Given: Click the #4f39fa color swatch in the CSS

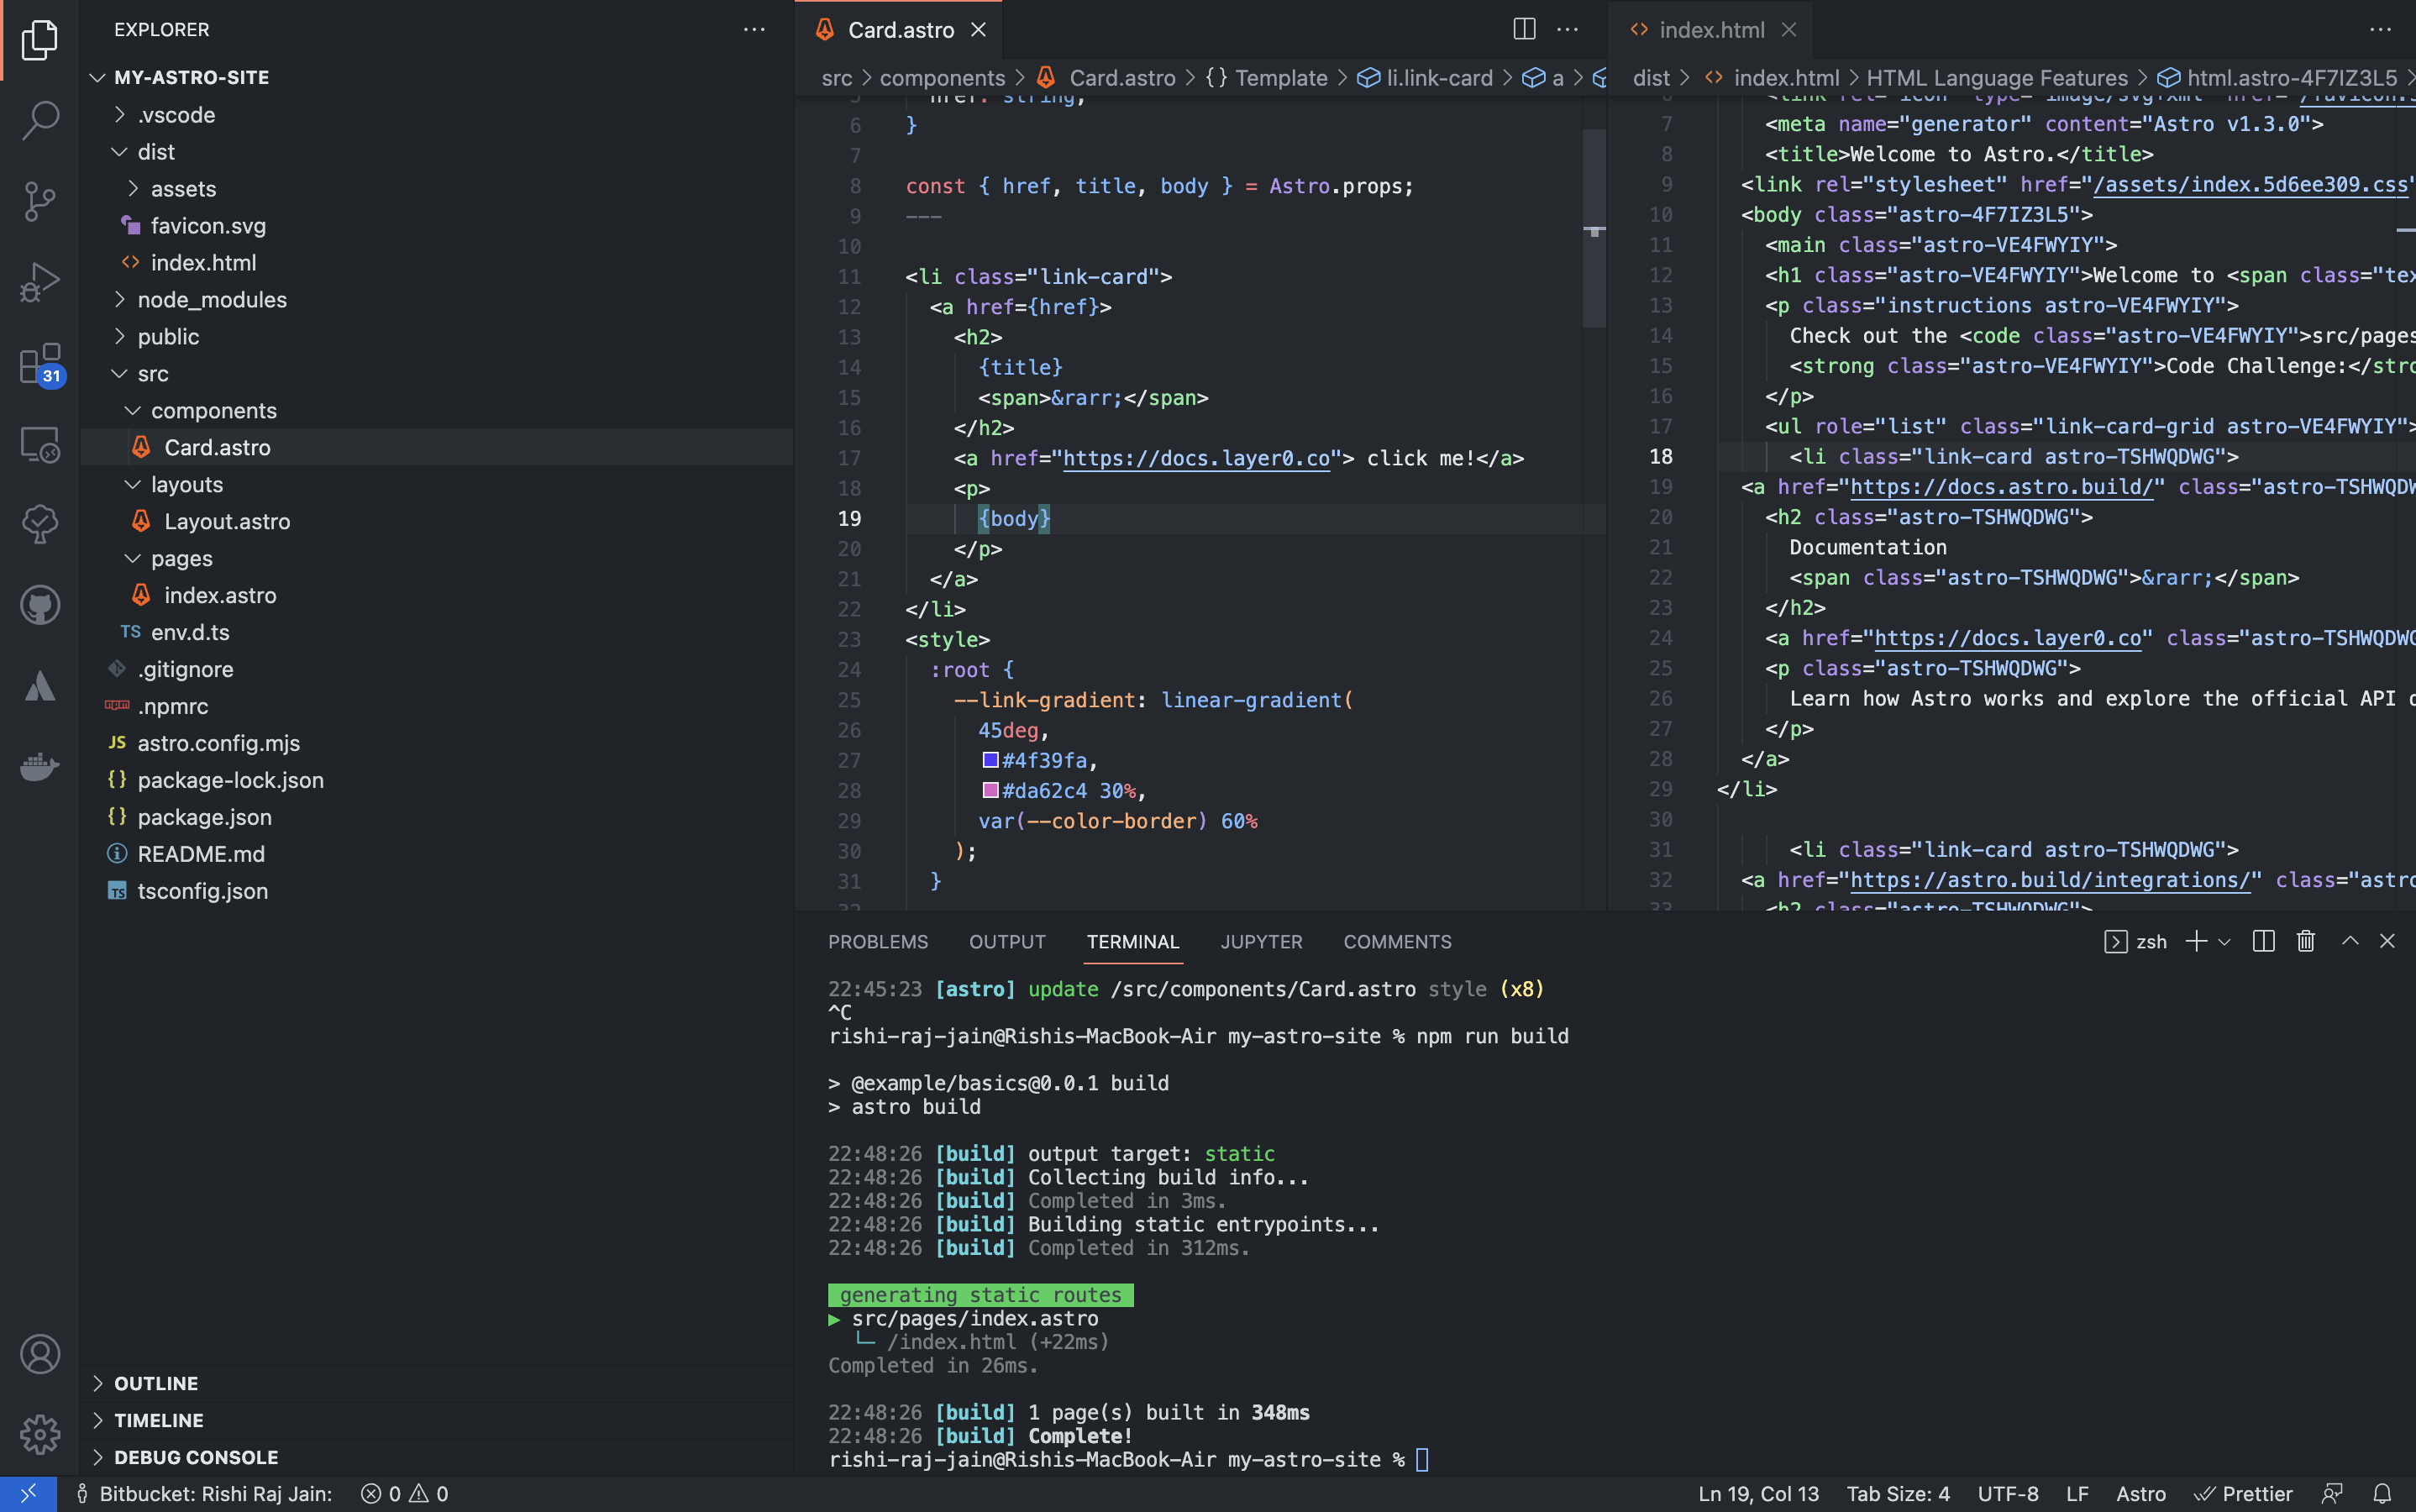Looking at the screenshot, I should point(990,760).
